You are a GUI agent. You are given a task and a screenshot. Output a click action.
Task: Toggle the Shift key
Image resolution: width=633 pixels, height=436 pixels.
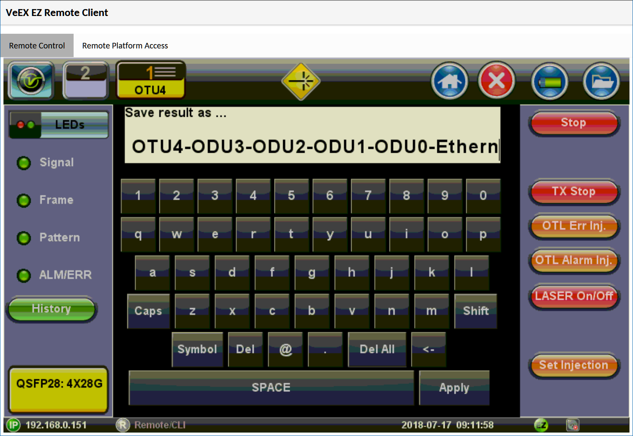pos(475,311)
